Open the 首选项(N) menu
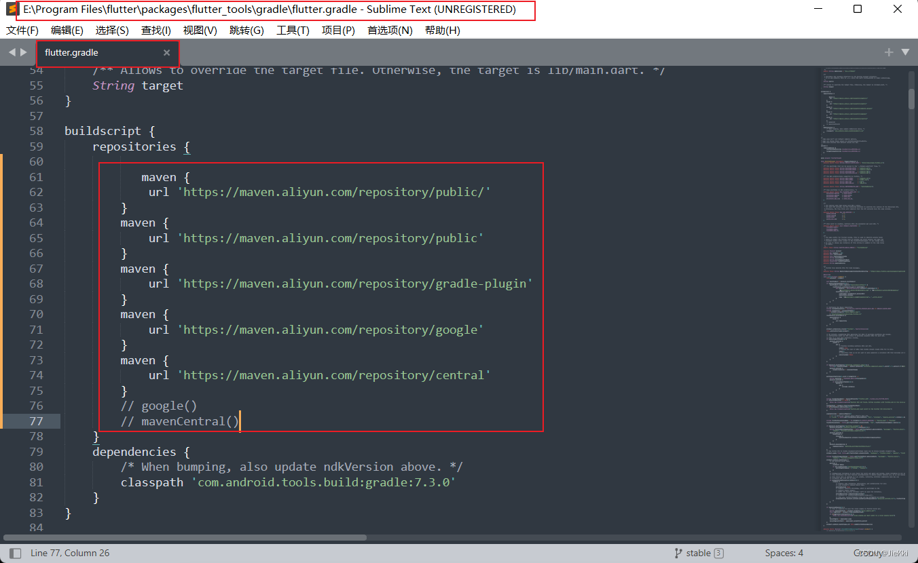The height and width of the screenshot is (563, 918). [x=390, y=31]
